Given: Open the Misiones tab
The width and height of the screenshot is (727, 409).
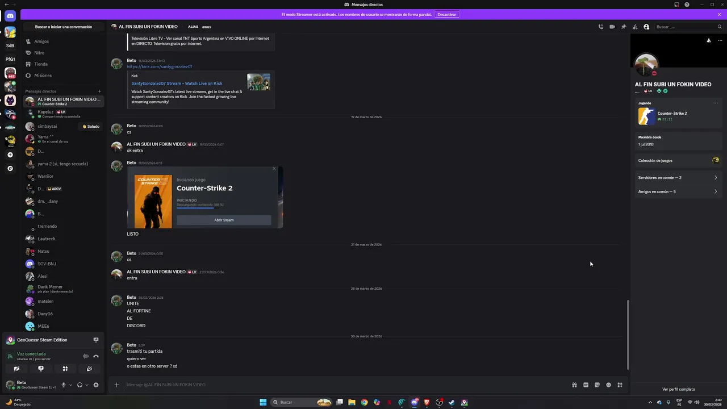Looking at the screenshot, I should 63,76.
